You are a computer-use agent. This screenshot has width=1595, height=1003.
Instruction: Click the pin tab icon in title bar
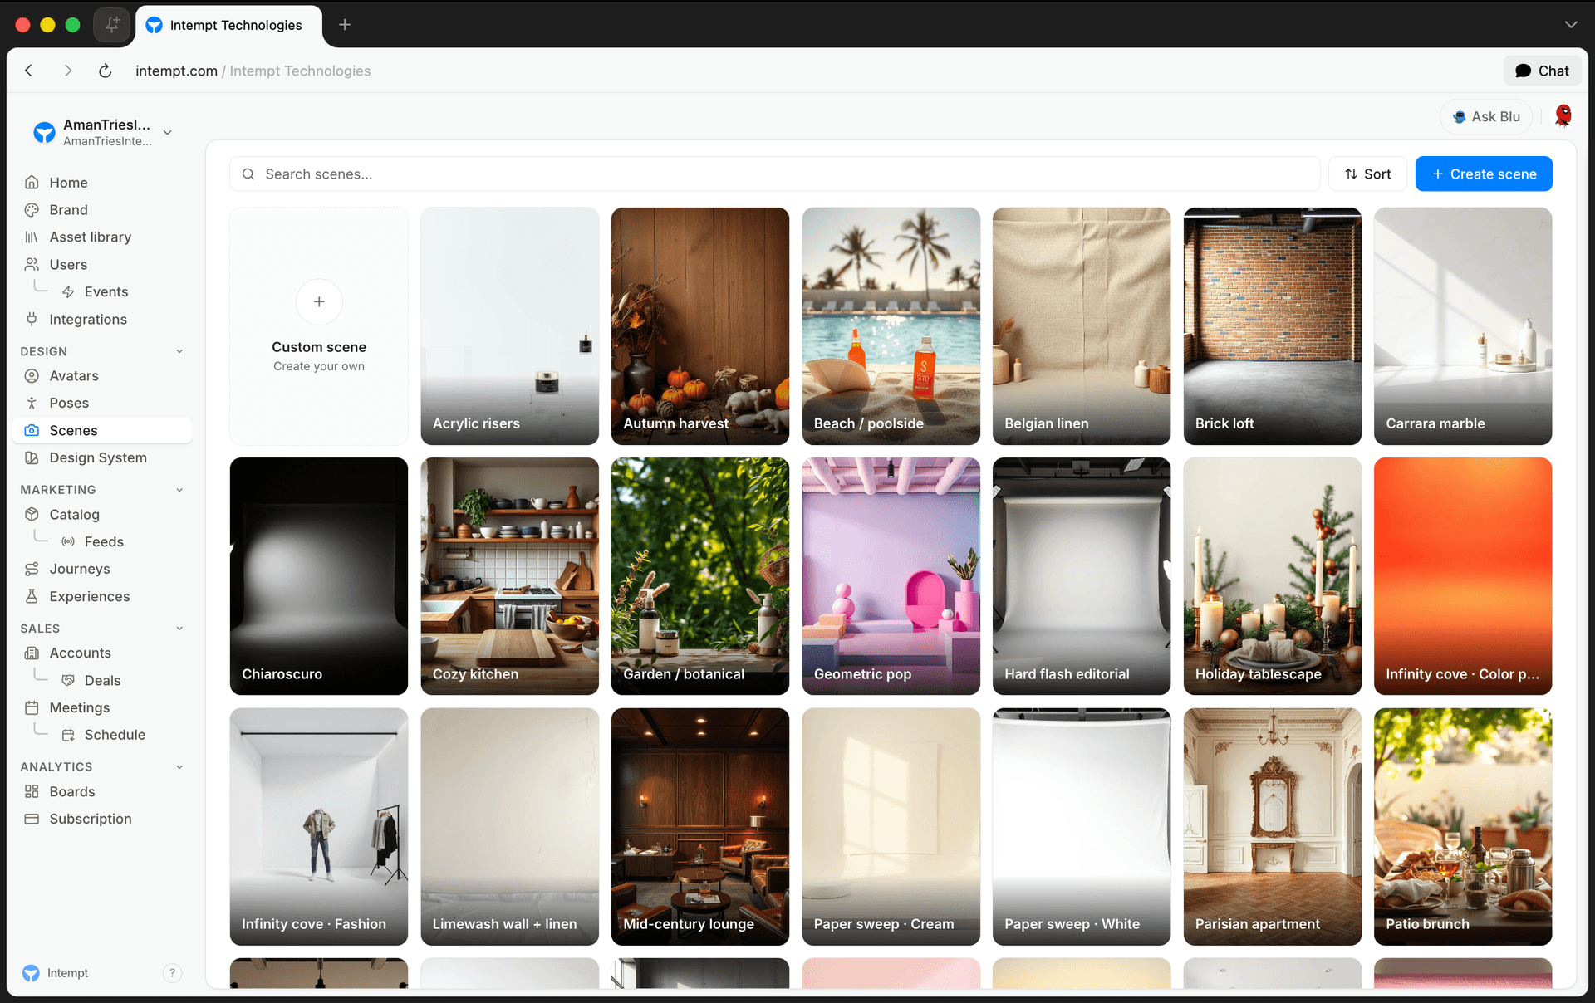[x=112, y=25]
